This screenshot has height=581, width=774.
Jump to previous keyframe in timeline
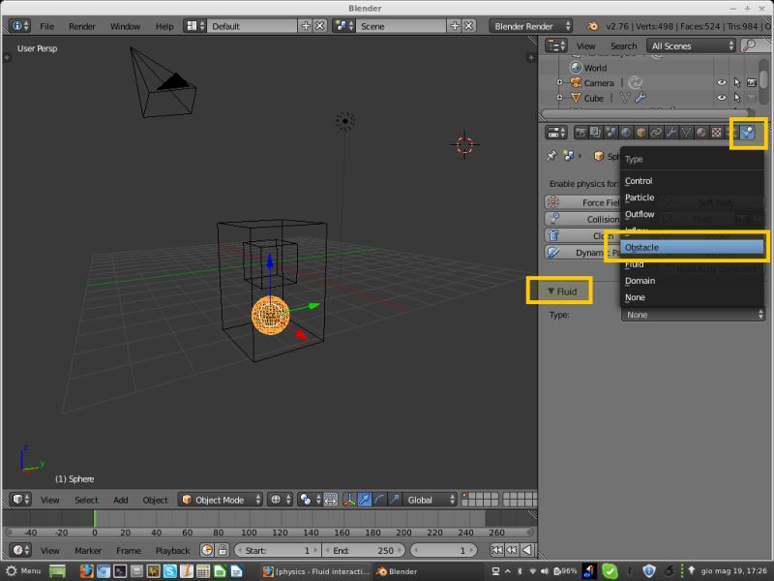[512, 550]
